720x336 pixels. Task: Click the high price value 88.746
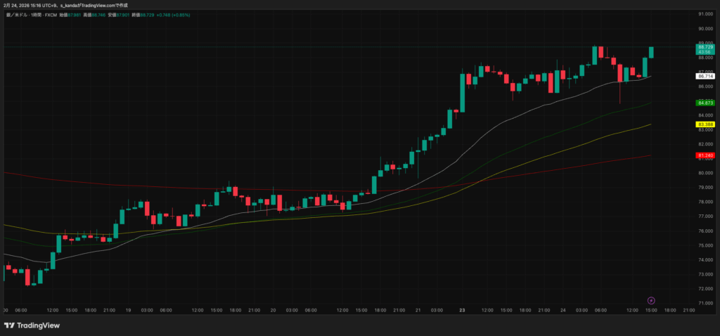pyautogui.click(x=98, y=14)
